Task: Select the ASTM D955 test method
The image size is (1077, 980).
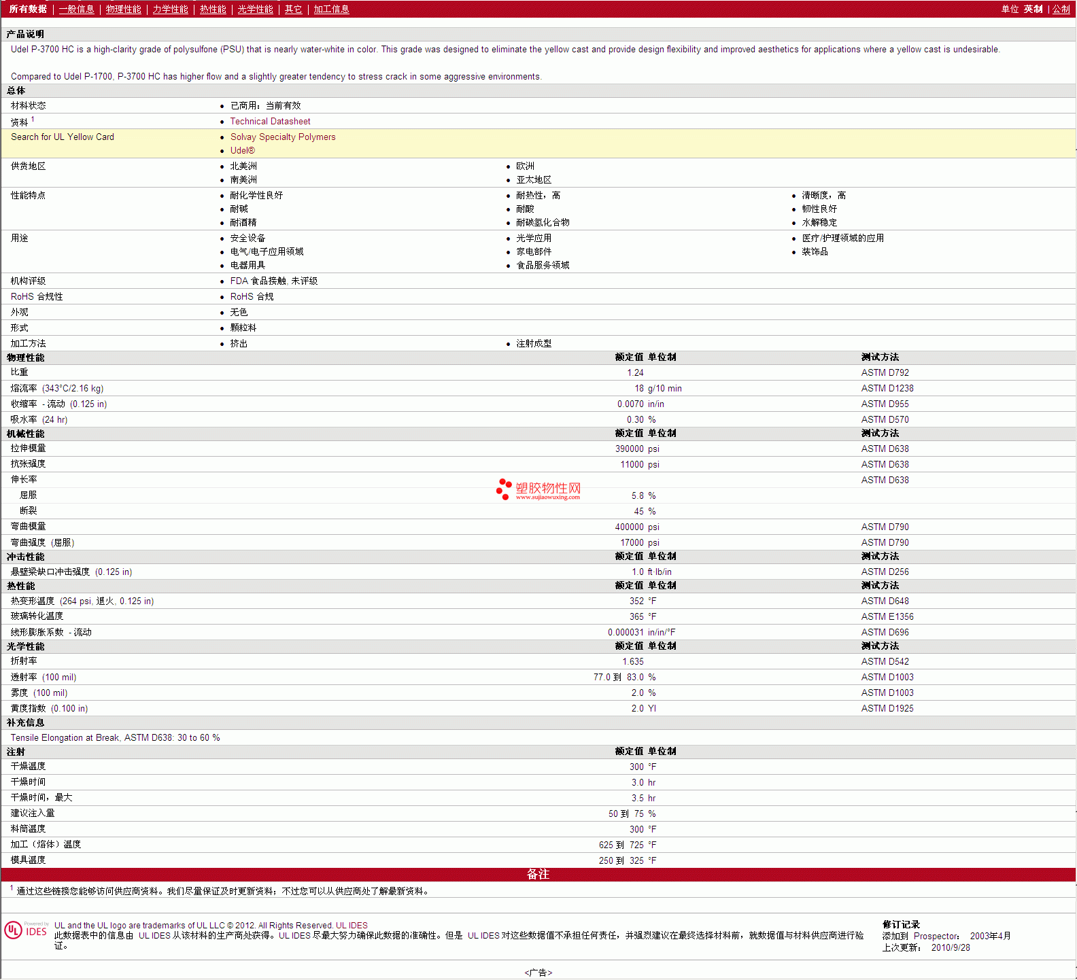Action: click(x=885, y=404)
